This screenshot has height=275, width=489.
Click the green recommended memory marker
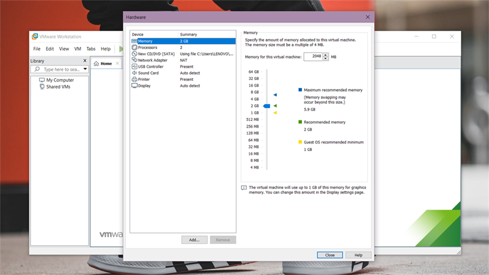(275, 106)
